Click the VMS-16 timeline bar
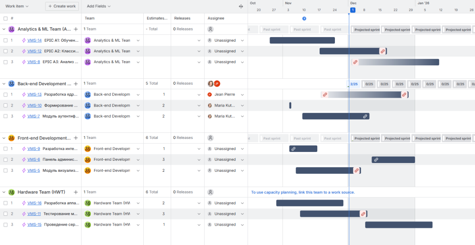The image size is (475, 245). pos(309,203)
